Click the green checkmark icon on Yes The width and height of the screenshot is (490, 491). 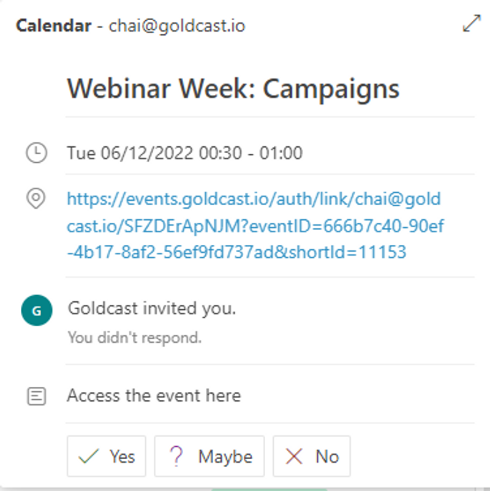tap(89, 457)
